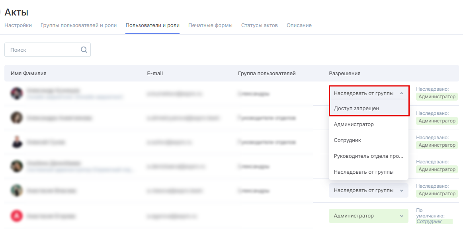Image resolution: width=463 pixels, height=229 pixels.
Task: Switch to the Описание tab
Action: [x=299, y=25]
